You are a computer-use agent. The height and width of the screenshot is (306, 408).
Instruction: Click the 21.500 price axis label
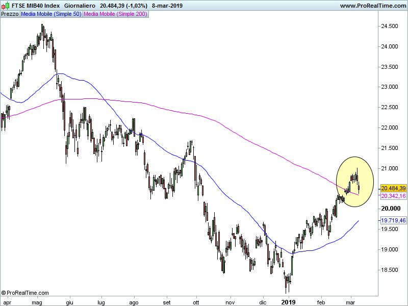coord(390,148)
